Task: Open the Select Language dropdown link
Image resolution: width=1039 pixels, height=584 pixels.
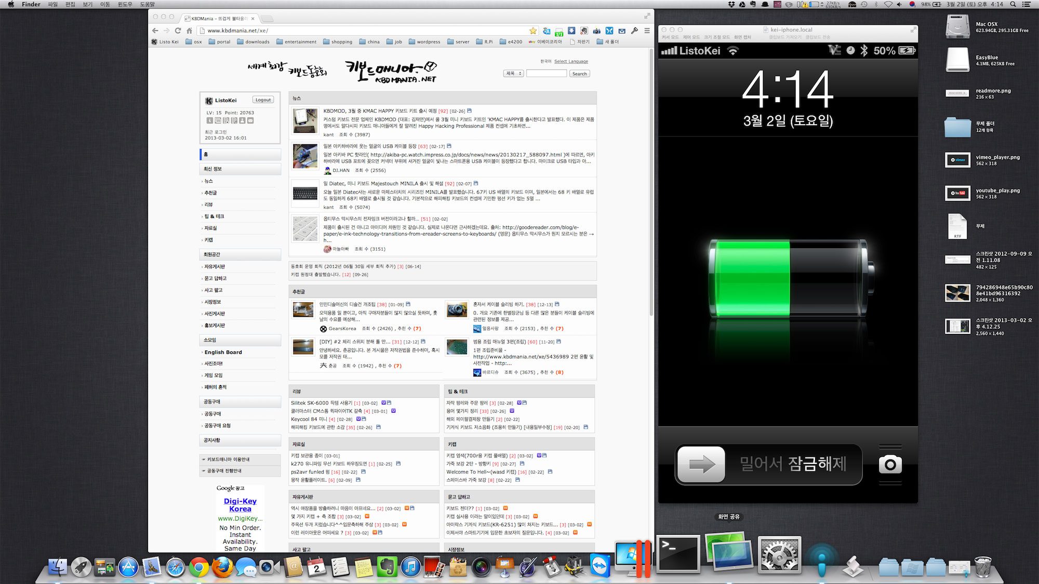Action: pos(571,61)
